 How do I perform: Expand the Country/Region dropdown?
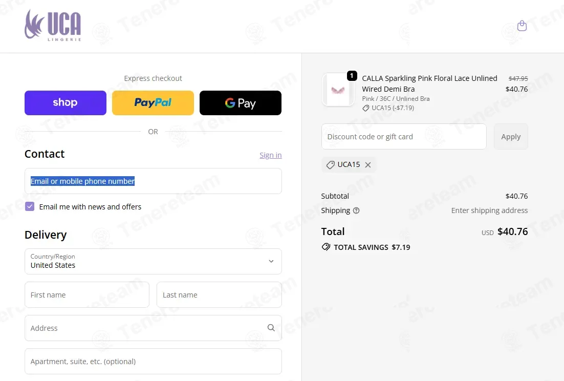tap(153, 261)
